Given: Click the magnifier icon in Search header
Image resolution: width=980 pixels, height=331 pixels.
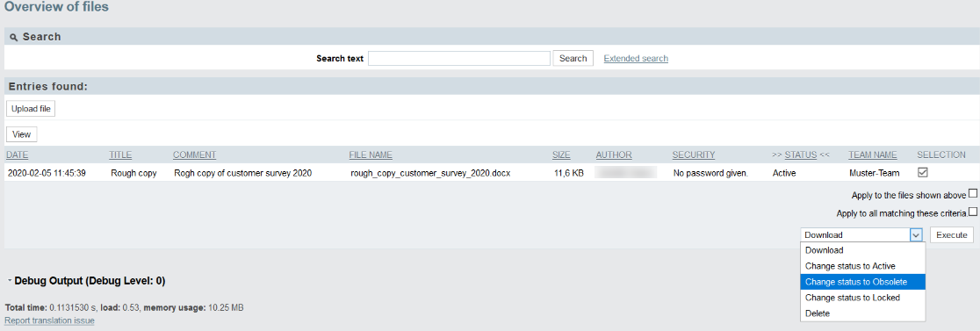Looking at the screenshot, I should (14, 38).
